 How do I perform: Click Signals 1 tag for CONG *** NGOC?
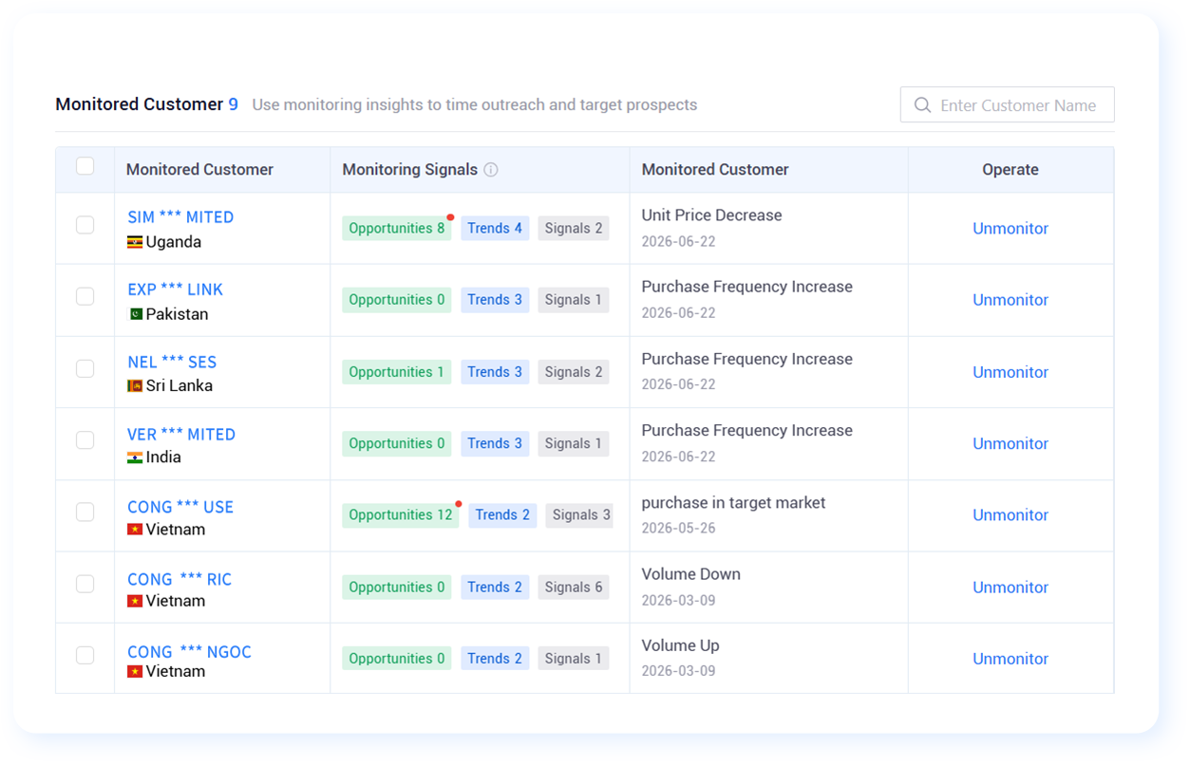coord(574,659)
